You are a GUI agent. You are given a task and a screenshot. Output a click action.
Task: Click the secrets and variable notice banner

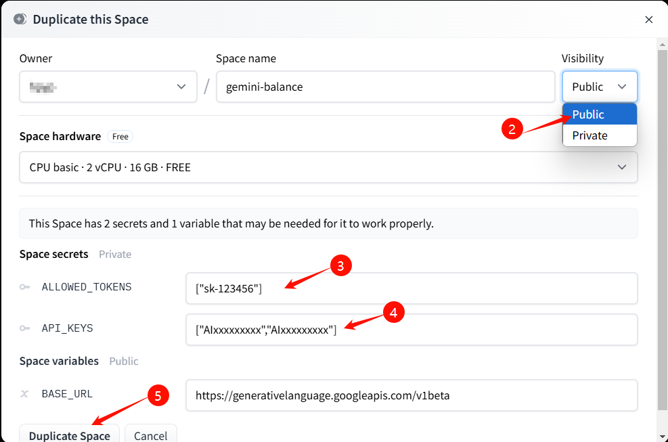click(x=328, y=223)
